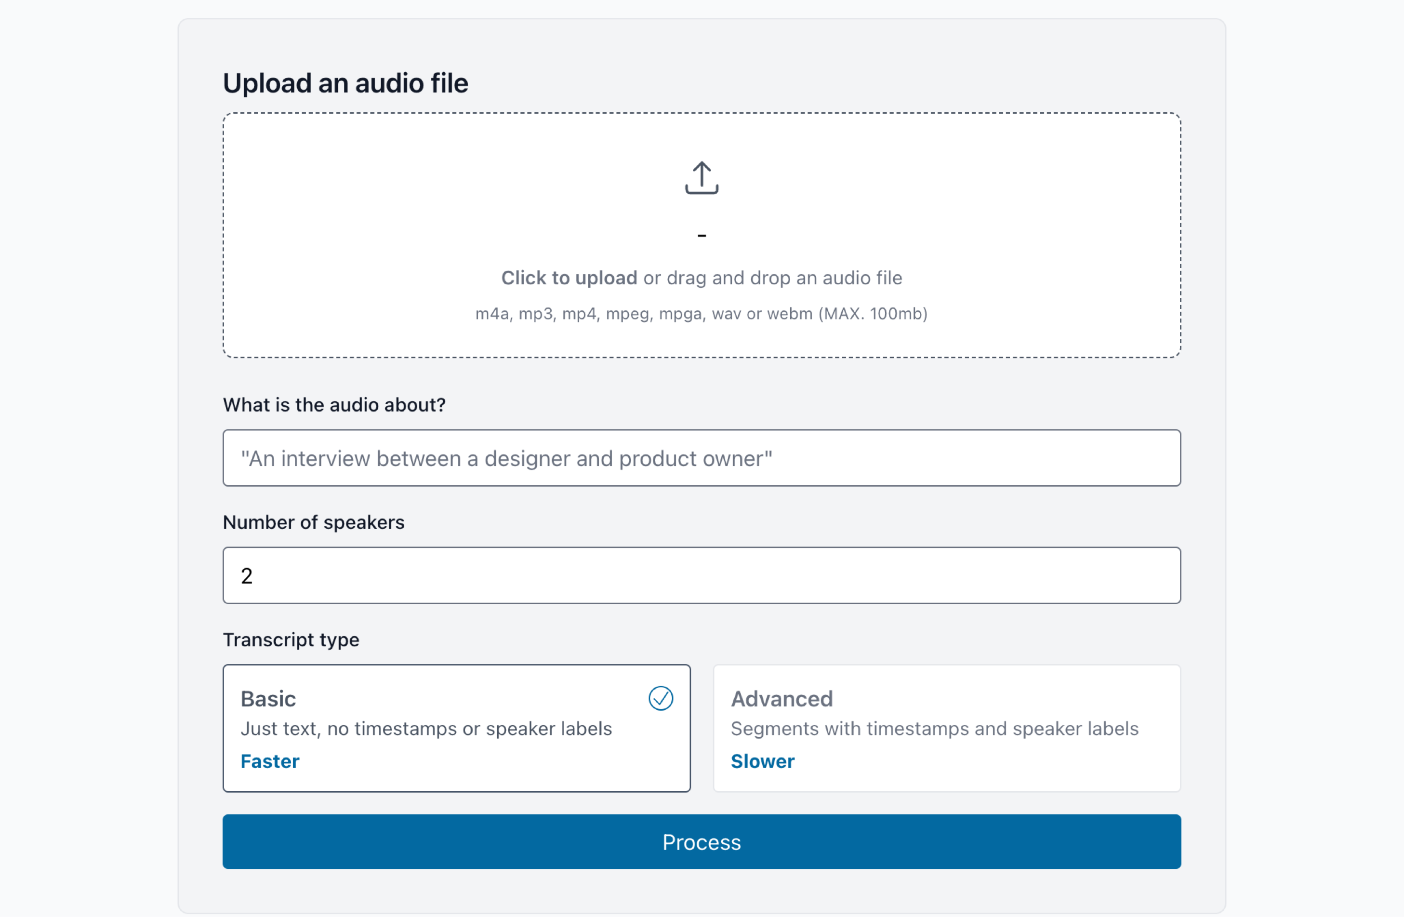Click the Number of speakers input
This screenshot has width=1404, height=917.
[x=702, y=575]
